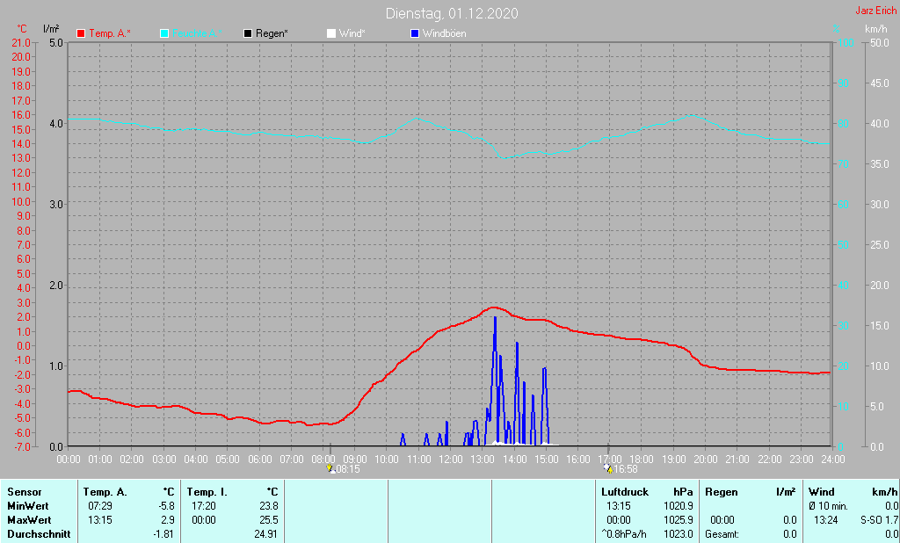Click the 'Regen' column header in table
900x543 pixels.
[x=721, y=492]
